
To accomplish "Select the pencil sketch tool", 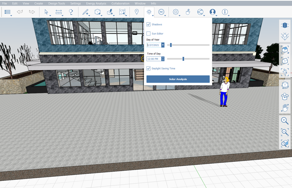I will pos(85,12).
